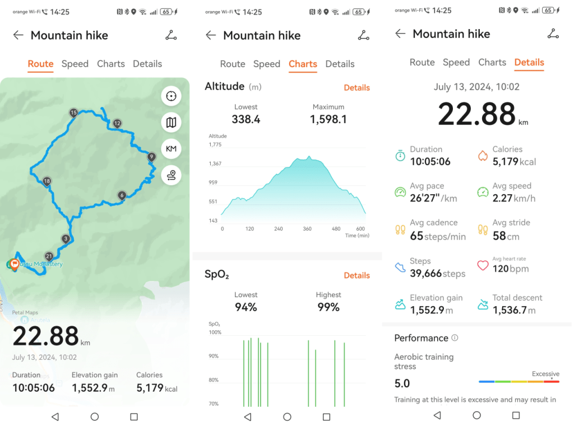
Task: Tap the Android recents square on the Details screen
Action: click(516, 415)
